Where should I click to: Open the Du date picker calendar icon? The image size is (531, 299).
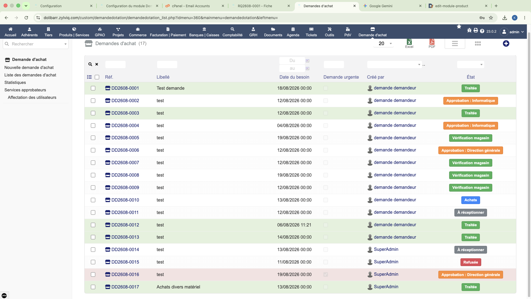coord(307,61)
